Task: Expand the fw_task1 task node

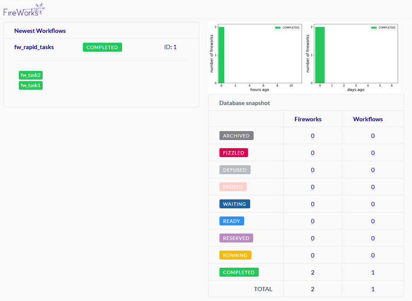Action: [30, 85]
